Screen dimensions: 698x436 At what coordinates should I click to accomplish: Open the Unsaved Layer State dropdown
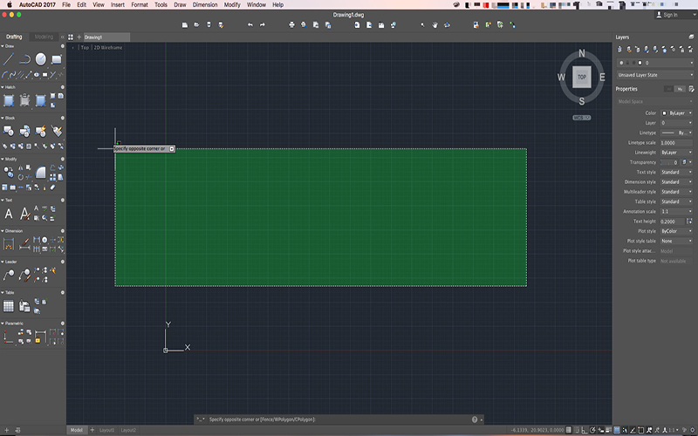point(655,75)
